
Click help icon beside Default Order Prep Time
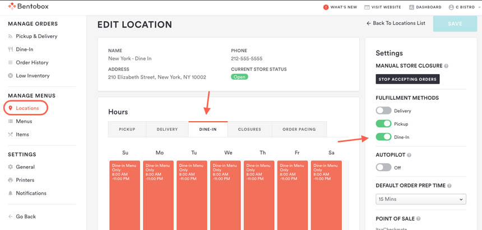(449, 186)
